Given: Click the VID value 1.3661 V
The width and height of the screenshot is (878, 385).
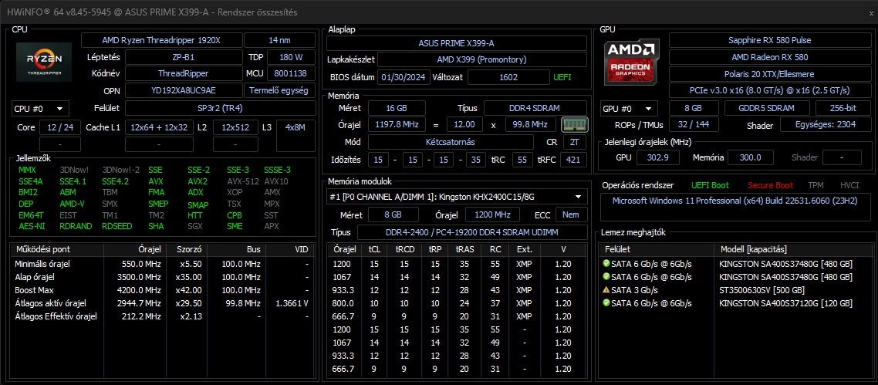Looking at the screenshot, I should coord(292,303).
